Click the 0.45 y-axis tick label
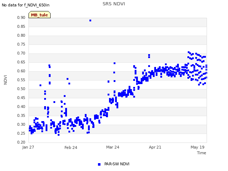Image resolution: width=228 pixels, height=171 pixels. (x=21, y=98)
